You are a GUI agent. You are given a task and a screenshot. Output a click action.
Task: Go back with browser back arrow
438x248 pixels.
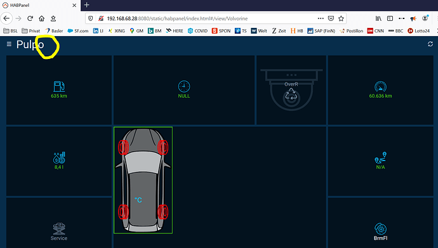(6, 18)
